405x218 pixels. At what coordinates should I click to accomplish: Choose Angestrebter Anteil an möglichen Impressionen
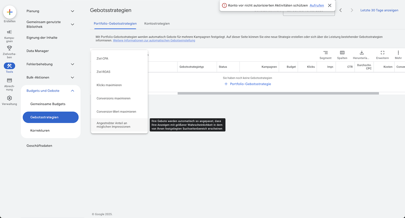point(119,125)
